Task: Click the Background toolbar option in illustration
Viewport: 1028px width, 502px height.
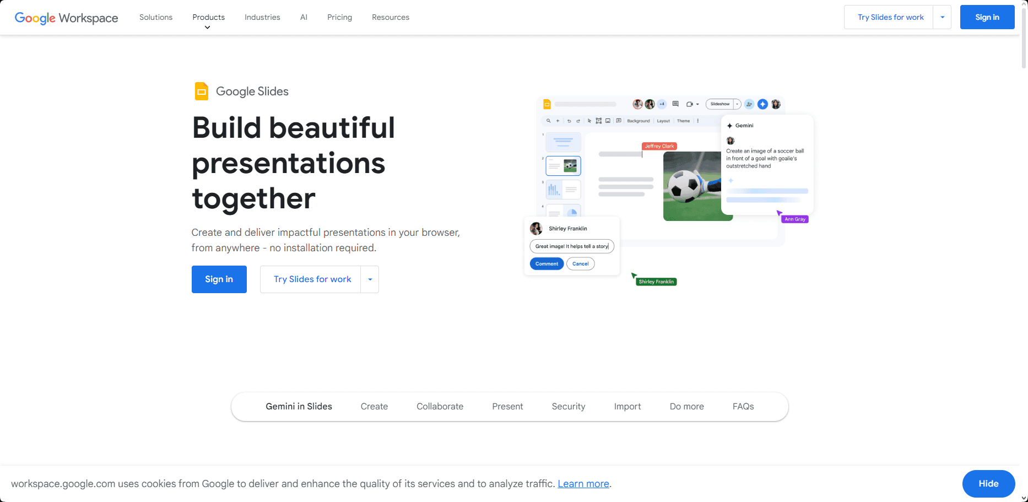Action: [639, 121]
